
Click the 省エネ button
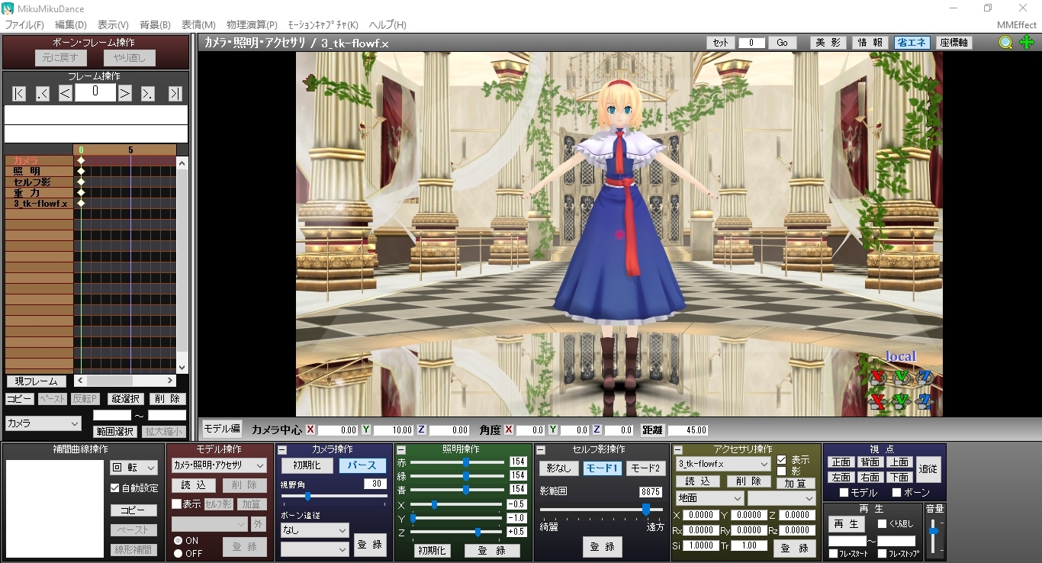(x=912, y=43)
